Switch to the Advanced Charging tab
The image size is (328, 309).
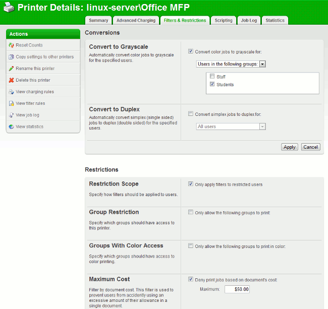tap(136, 21)
